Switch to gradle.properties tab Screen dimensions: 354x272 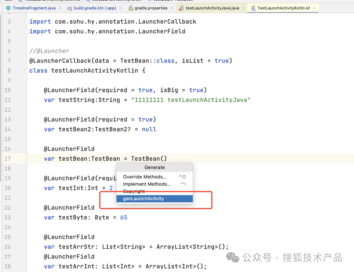pyautogui.click(x=151, y=8)
